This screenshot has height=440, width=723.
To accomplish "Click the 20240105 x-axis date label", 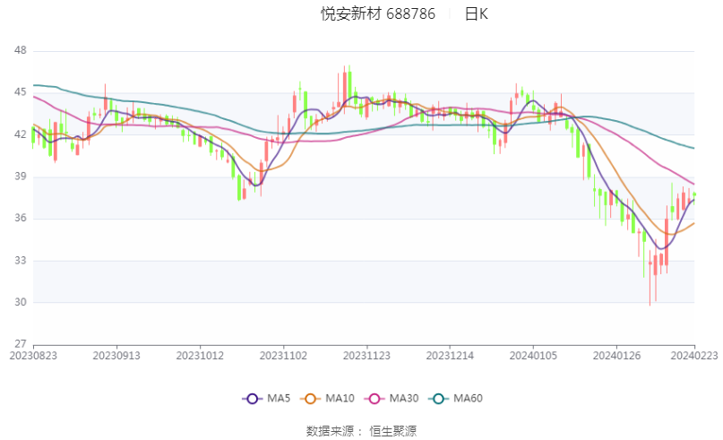I will click(x=533, y=356).
